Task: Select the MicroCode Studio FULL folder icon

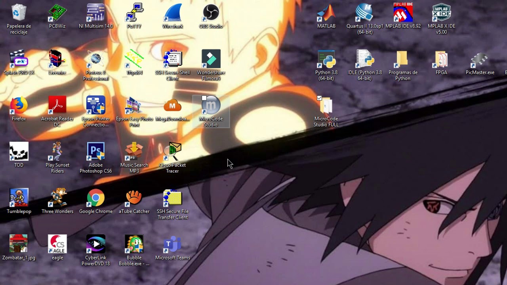Action: coord(326,105)
